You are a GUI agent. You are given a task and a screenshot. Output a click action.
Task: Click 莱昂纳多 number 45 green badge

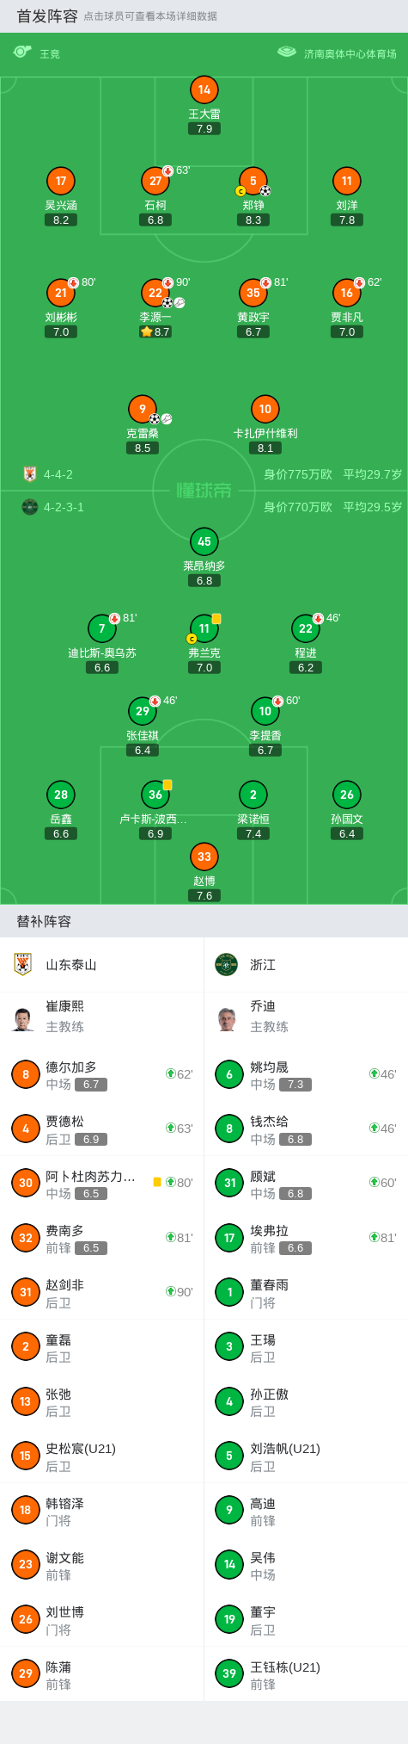(x=204, y=541)
